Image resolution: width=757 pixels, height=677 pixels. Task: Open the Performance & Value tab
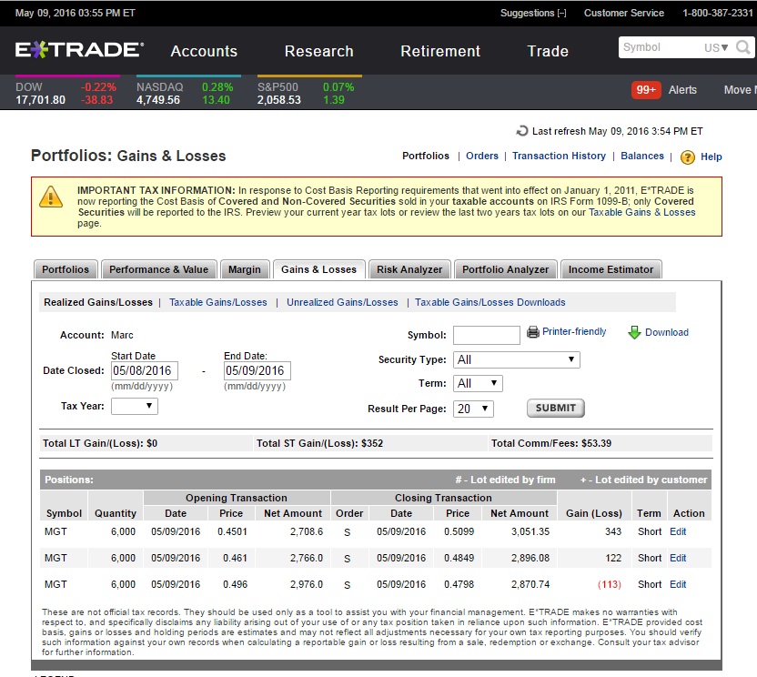click(x=158, y=269)
